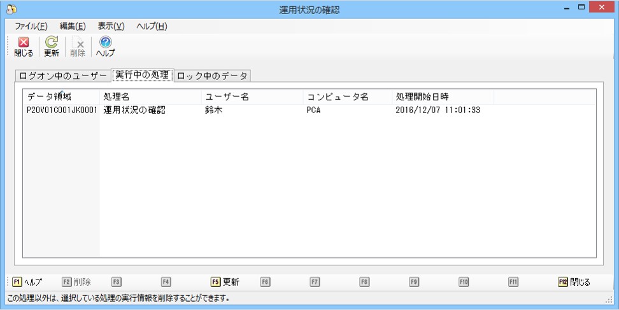
Task: Open the ファイル(F) menu
Action: click(31, 27)
